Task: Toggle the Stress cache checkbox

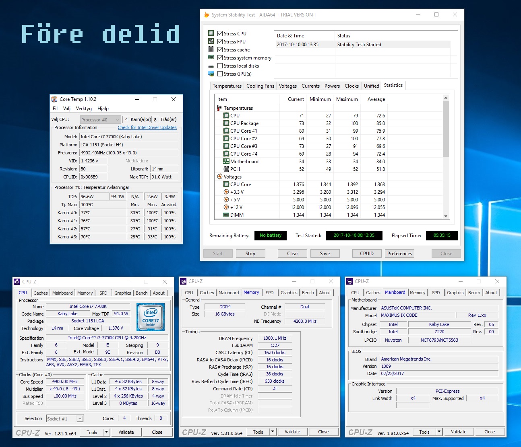Action: coord(220,49)
